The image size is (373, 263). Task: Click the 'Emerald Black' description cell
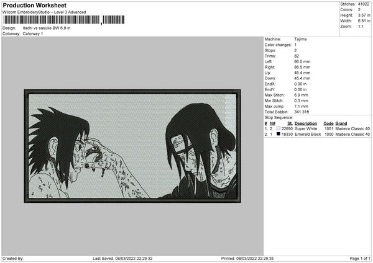tap(308, 134)
